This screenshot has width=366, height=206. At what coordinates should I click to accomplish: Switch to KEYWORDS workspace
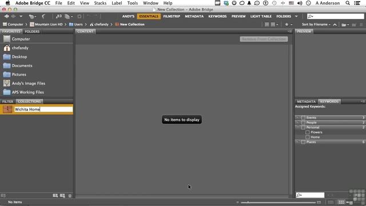click(x=217, y=17)
